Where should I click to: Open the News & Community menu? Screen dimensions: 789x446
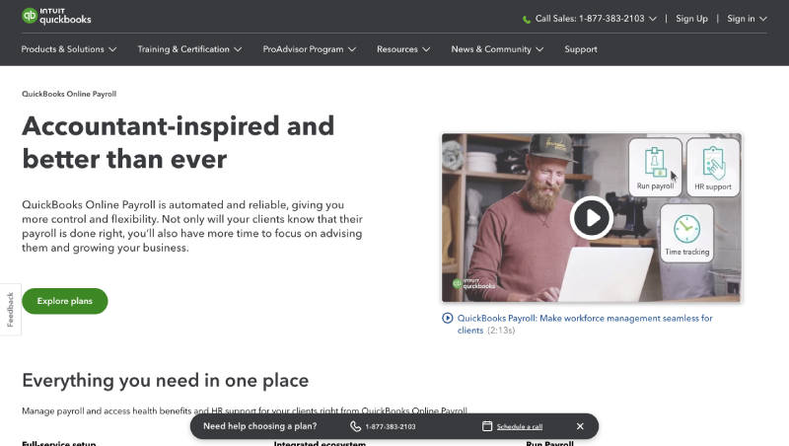(497, 49)
